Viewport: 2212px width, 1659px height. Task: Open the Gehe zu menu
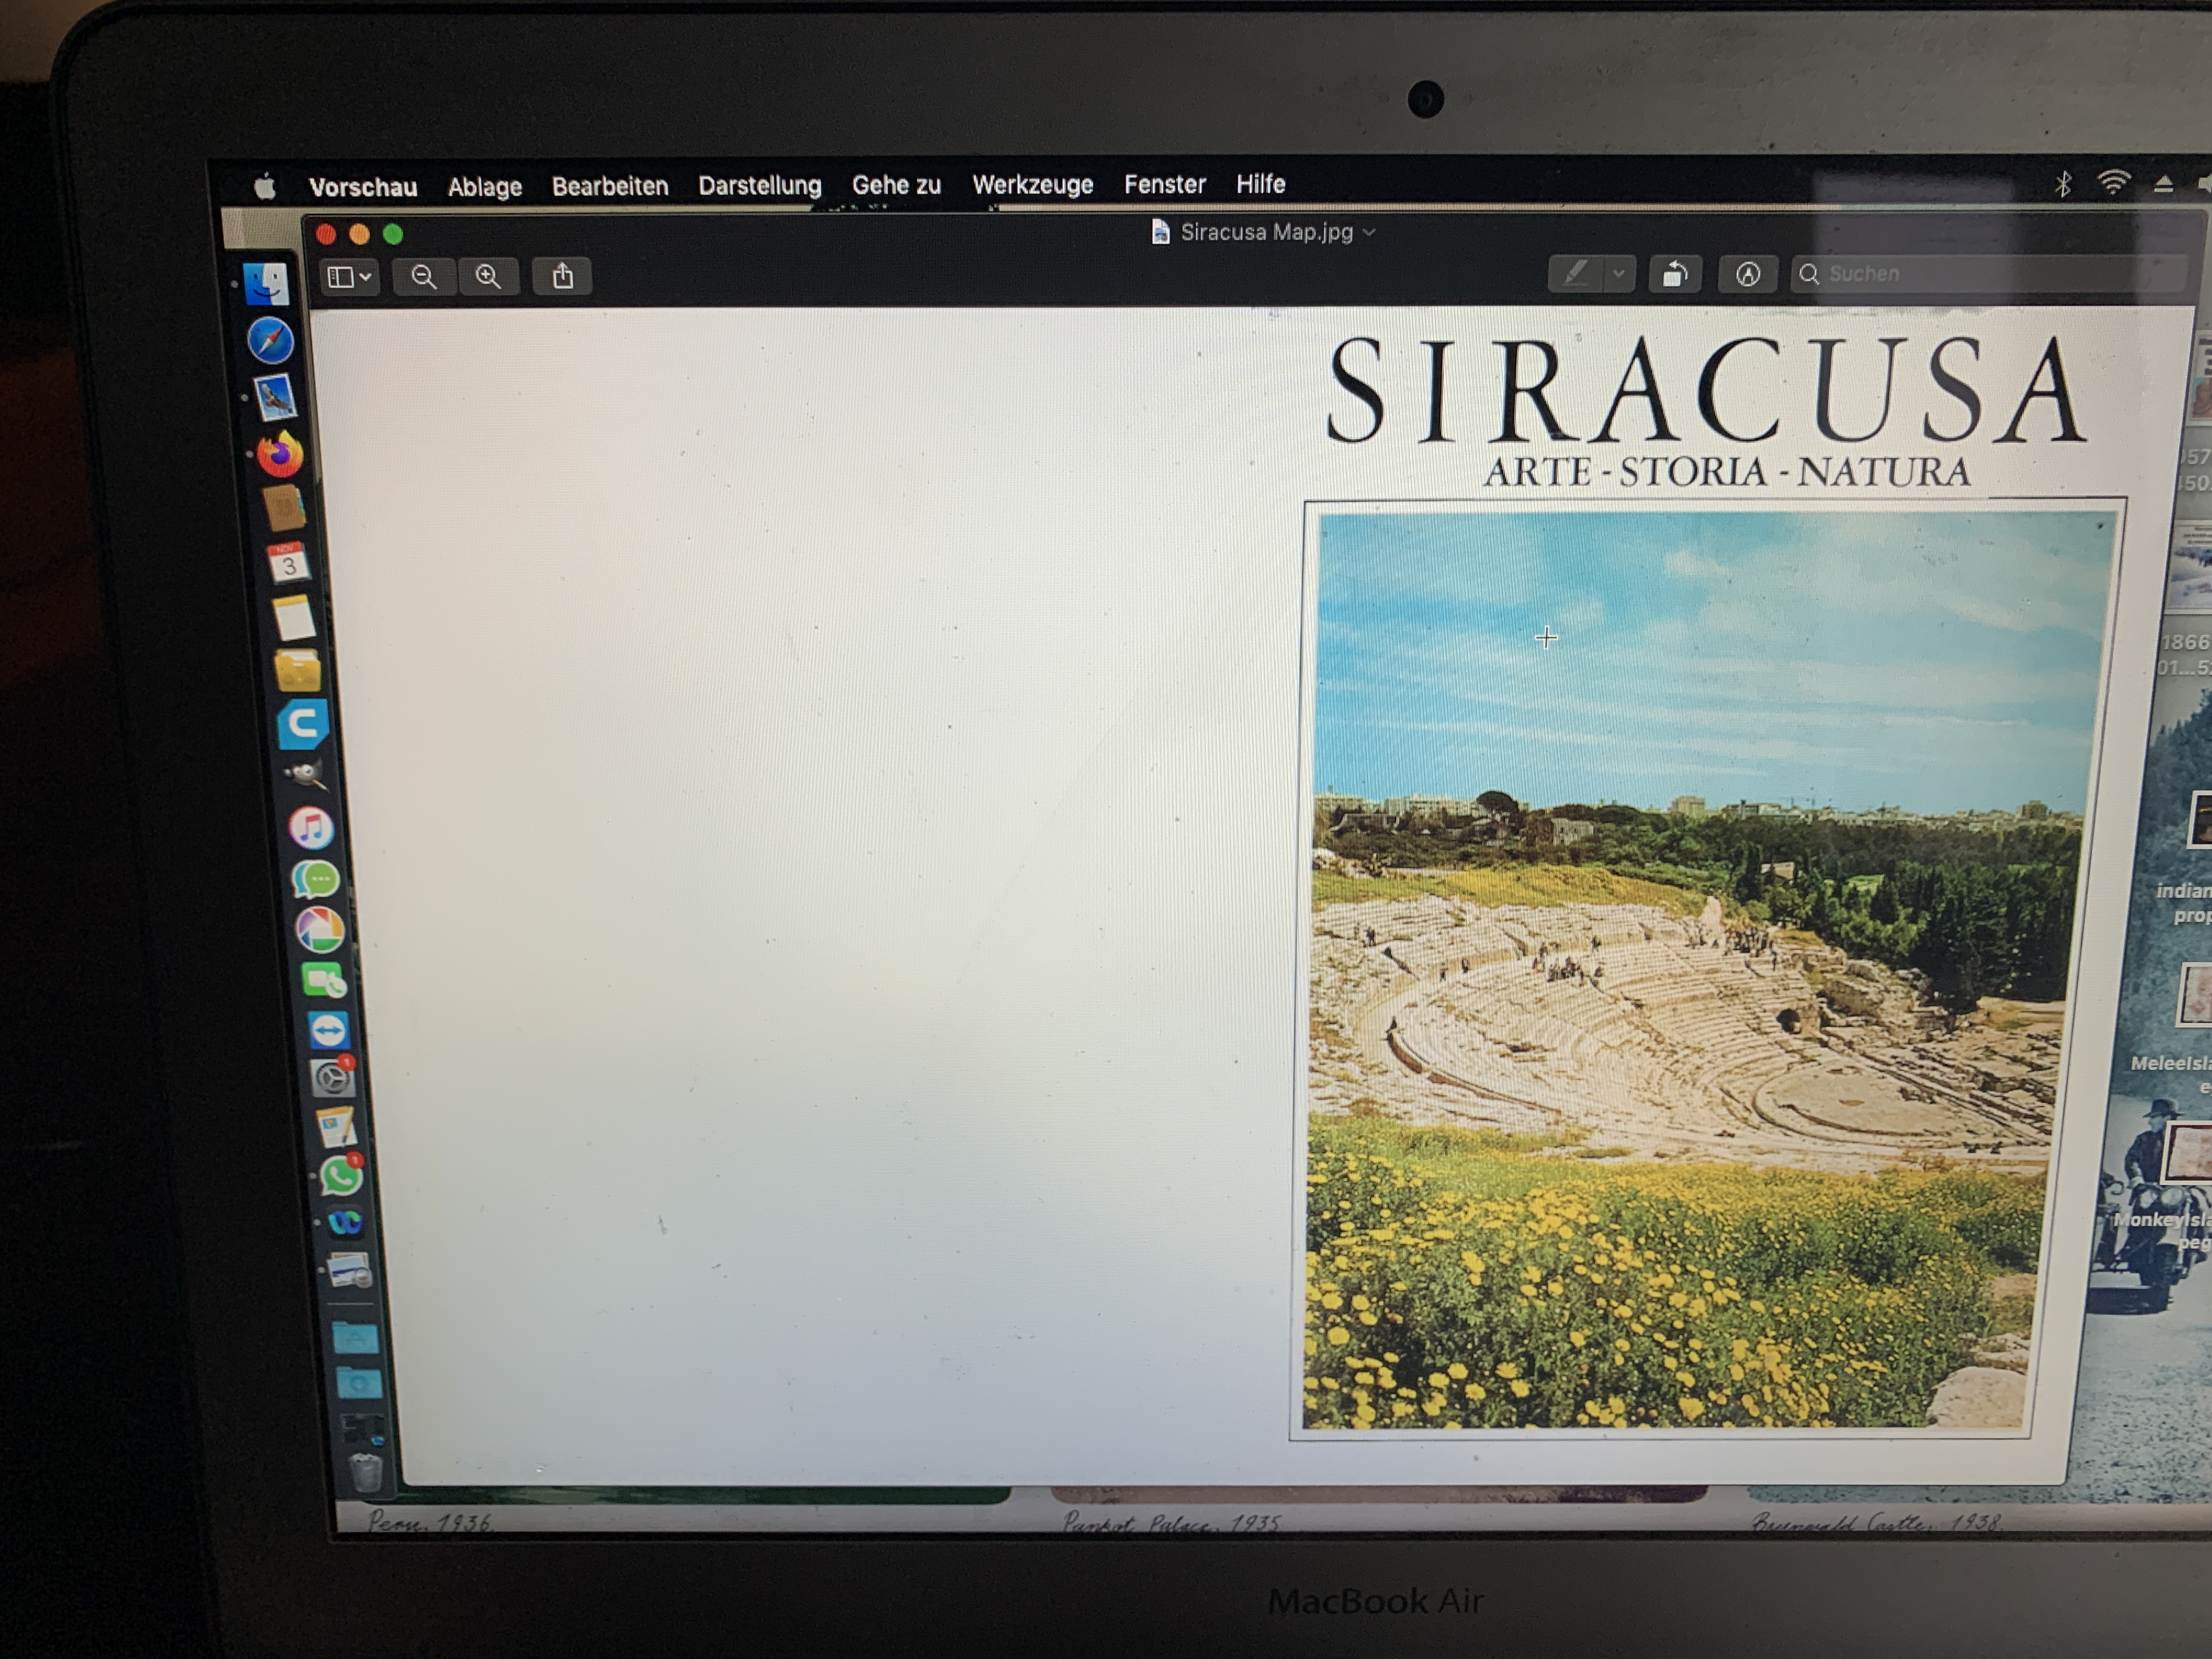click(896, 185)
